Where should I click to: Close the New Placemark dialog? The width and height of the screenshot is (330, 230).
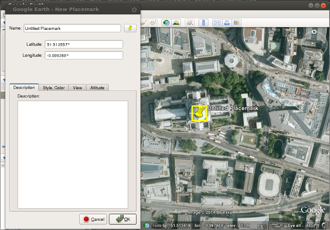point(134,10)
